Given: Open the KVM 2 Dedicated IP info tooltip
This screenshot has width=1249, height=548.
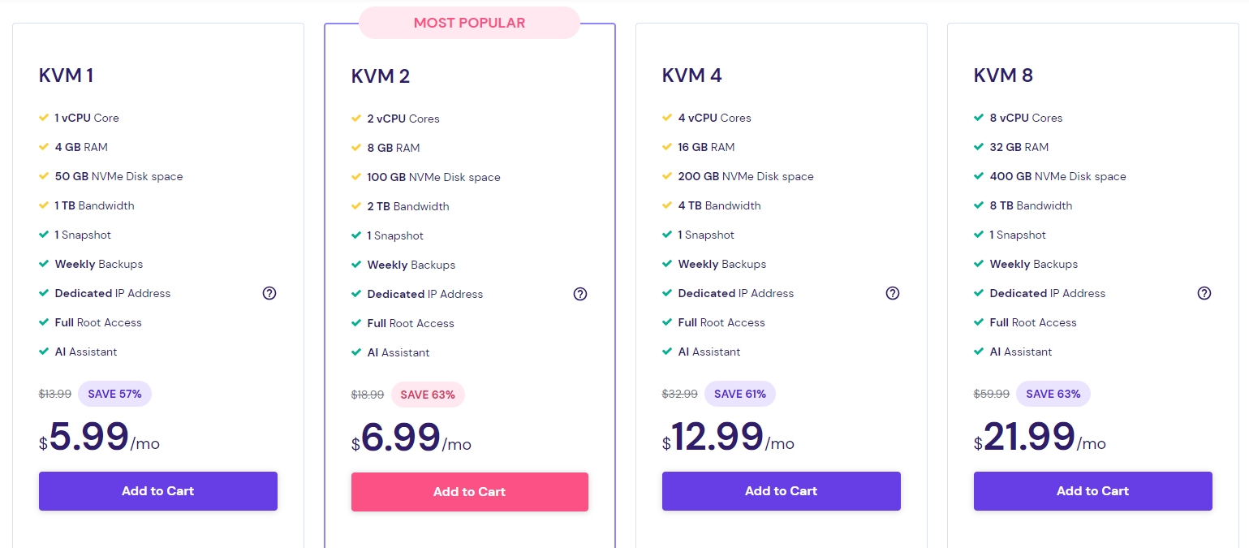Looking at the screenshot, I should click(x=580, y=294).
